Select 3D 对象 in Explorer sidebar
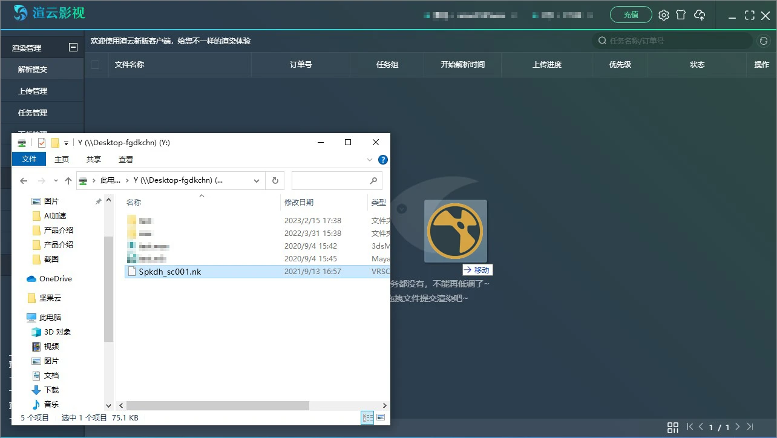Image resolution: width=777 pixels, height=438 pixels. 51,332
